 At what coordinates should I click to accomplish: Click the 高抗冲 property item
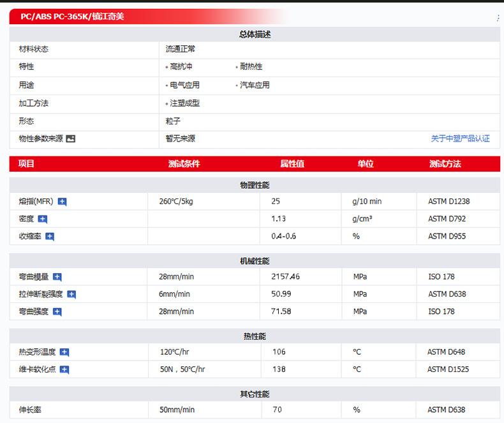181,66
